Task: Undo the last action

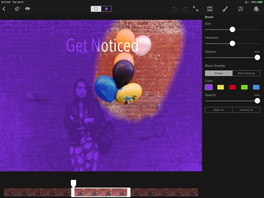Action: [x=174, y=9]
